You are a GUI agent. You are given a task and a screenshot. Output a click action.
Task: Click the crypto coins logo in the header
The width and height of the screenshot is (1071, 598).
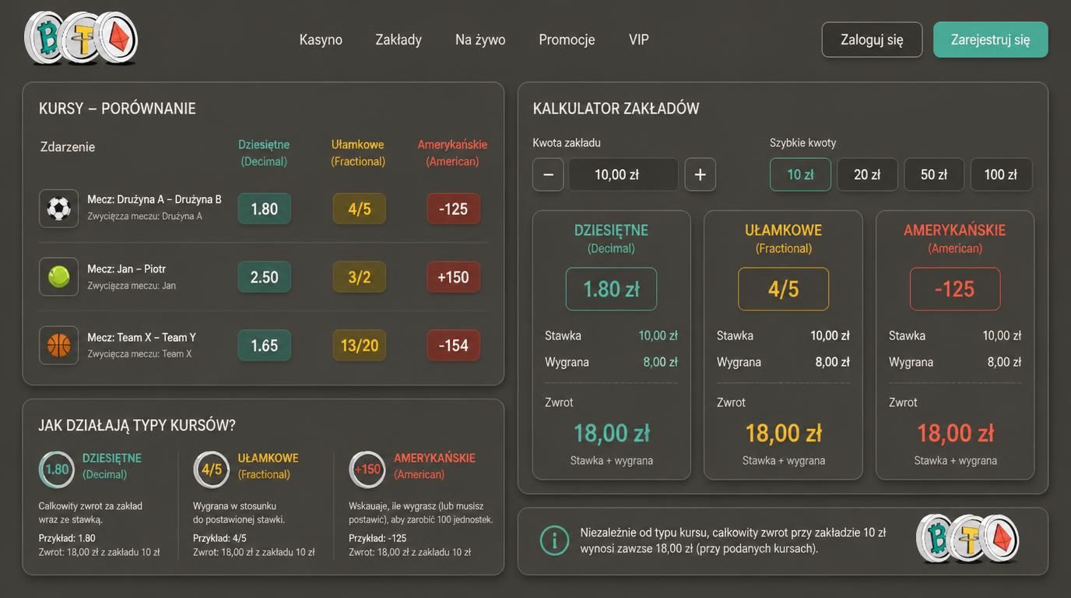click(x=81, y=38)
